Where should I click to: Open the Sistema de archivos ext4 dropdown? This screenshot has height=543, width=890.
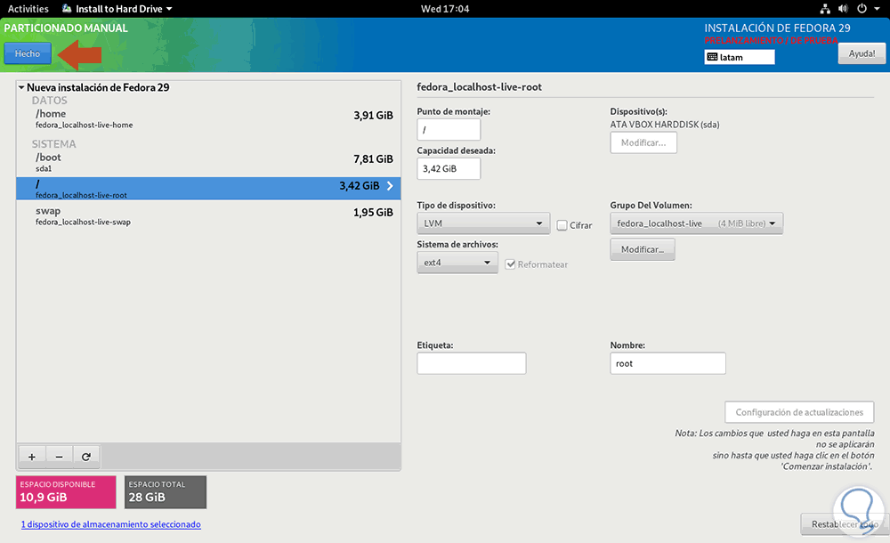(x=457, y=263)
